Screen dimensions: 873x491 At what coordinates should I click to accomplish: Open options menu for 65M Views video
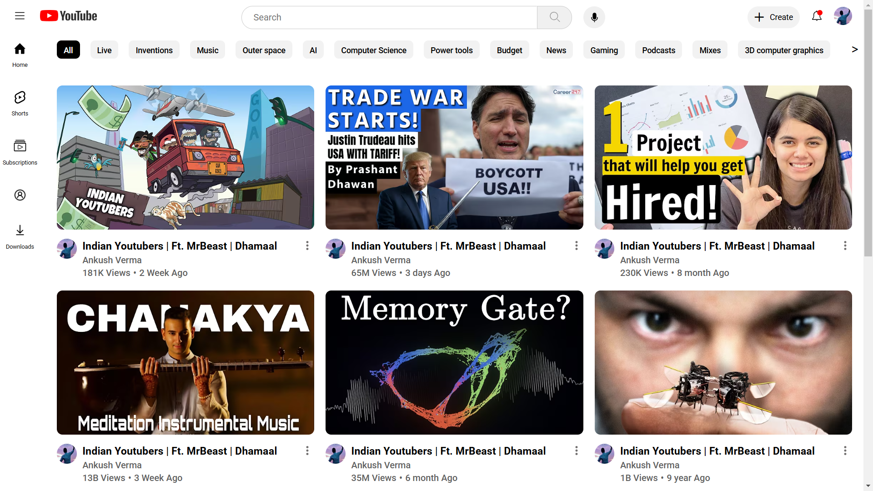[x=576, y=245]
